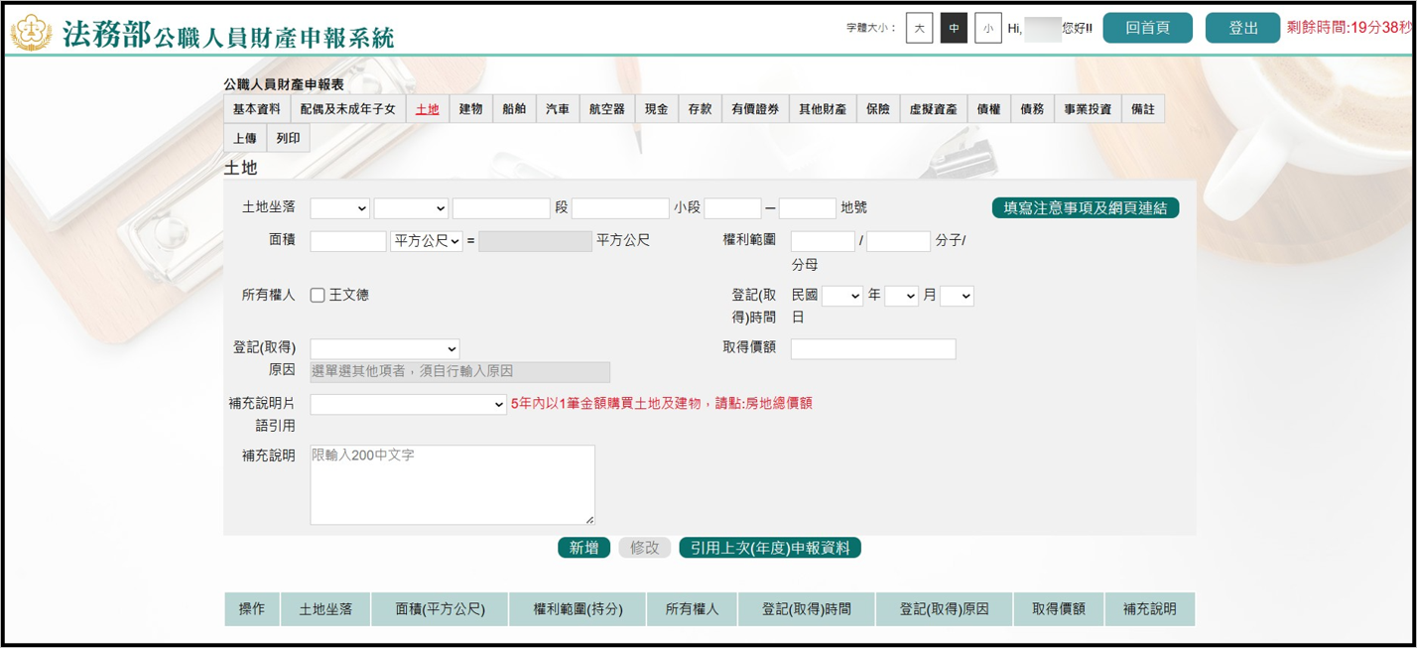This screenshot has width=1417, height=648.
Task: Open the 有價證券 tab
Action: coord(755,109)
